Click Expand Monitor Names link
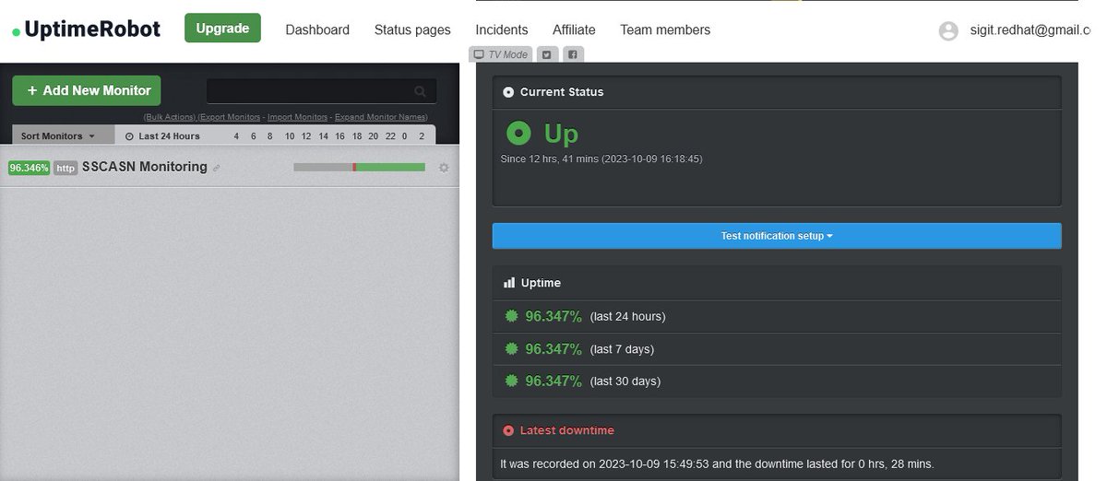 coord(383,117)
